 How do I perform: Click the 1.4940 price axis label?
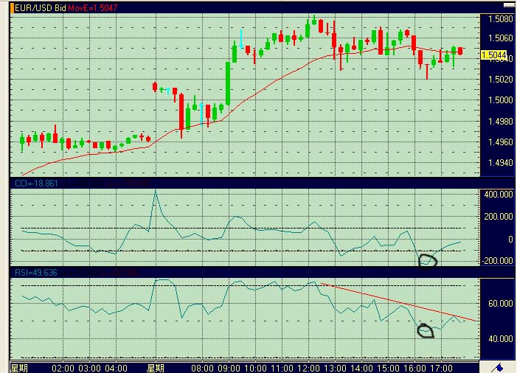pos(501,163)
